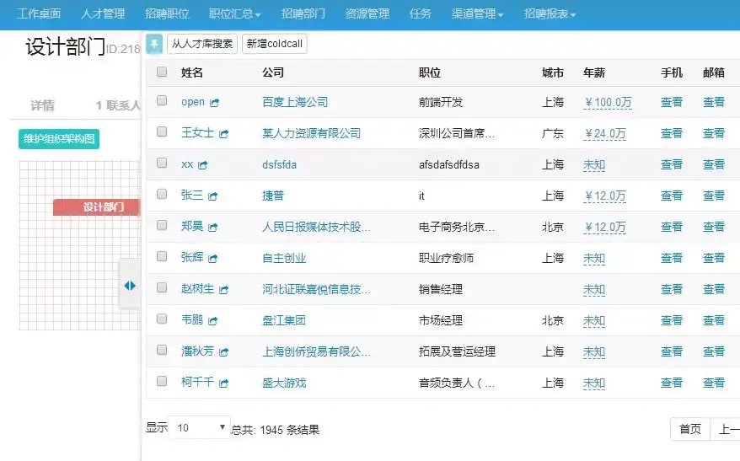The image size is (740, 461).
Task: Click the pin icon beside 从人才库搜索
Action: pos(154,44)
